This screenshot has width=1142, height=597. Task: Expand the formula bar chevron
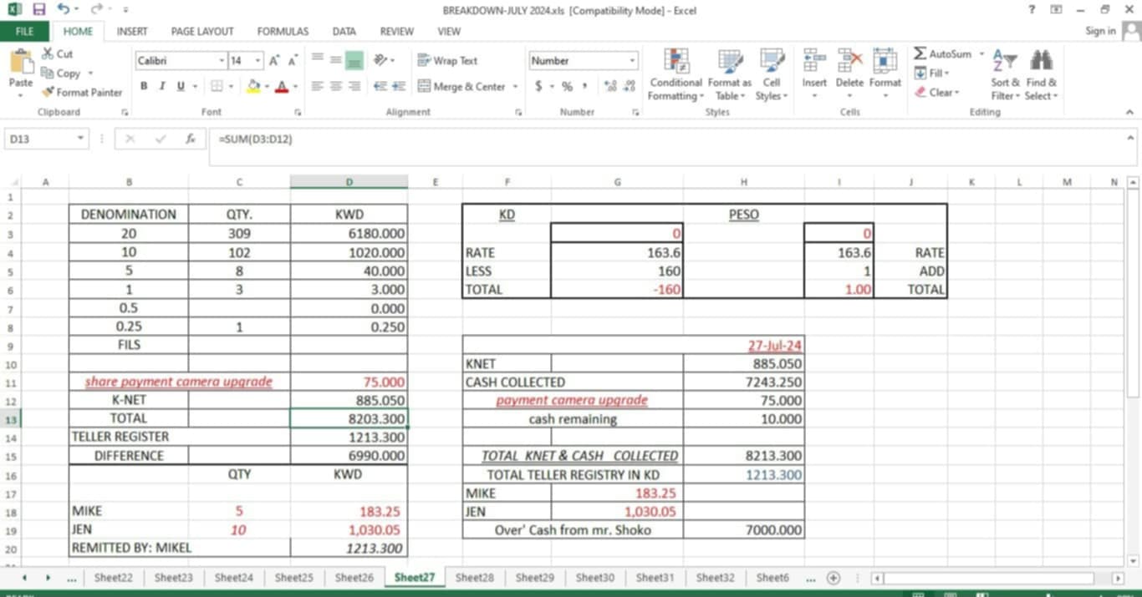point(1131,139)
